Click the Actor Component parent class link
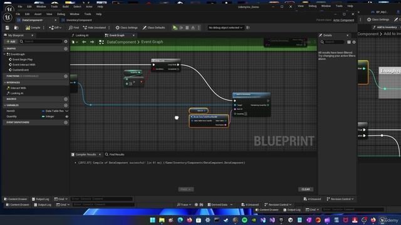 [343, 20]
